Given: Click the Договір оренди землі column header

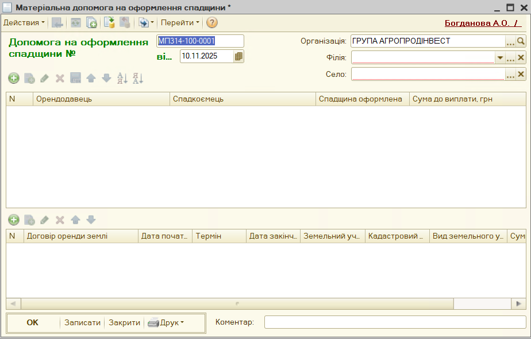Looking at the screenshot, I should coord(80,236).
